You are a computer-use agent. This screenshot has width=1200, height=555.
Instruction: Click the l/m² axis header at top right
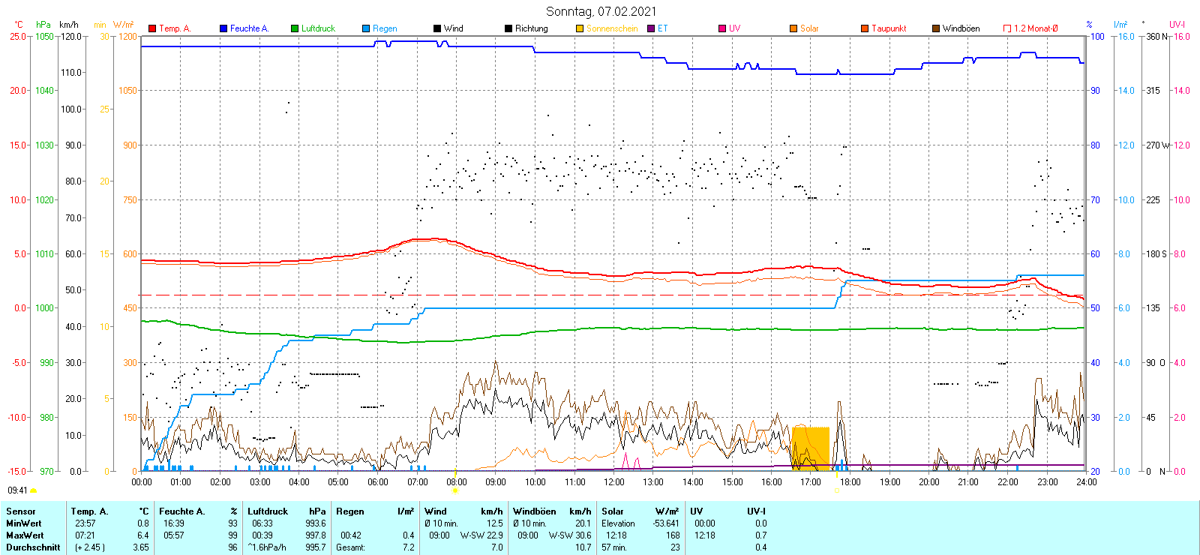[1120, 25]
